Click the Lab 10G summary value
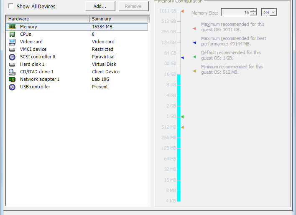 point(101,80)
